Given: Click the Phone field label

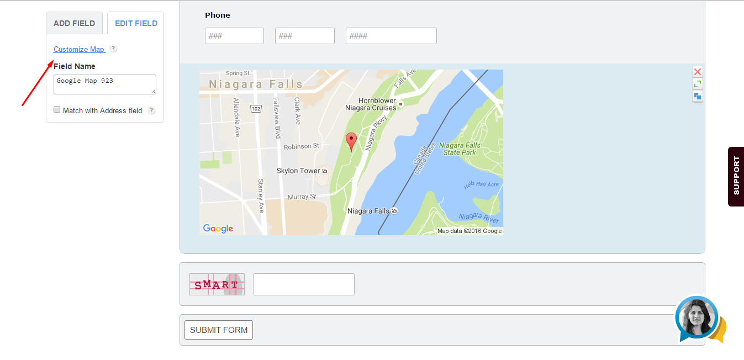Looking at the screenshot, I should [218, 15].
